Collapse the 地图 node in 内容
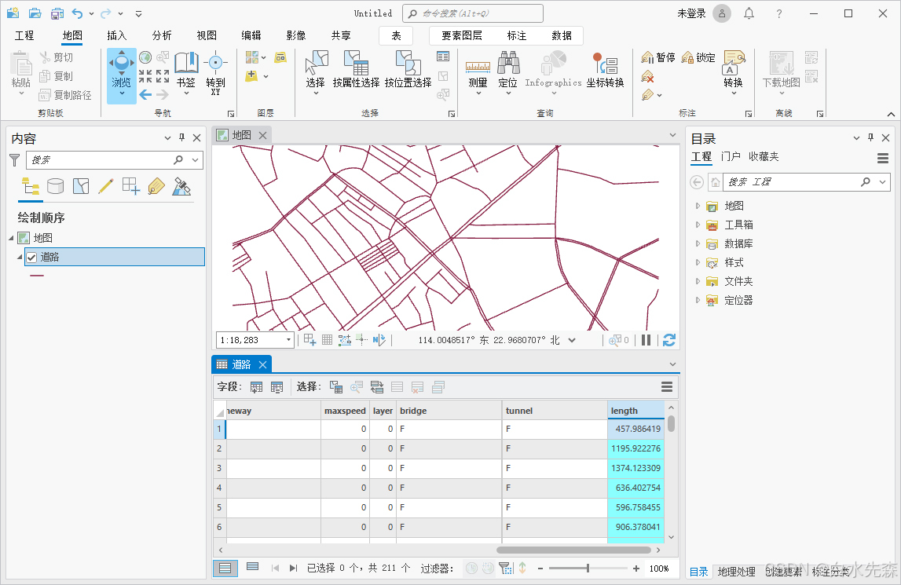 [x=12, y=238]
